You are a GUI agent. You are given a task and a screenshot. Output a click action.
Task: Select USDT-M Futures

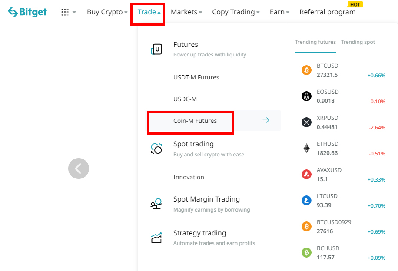tap(196, 77)
